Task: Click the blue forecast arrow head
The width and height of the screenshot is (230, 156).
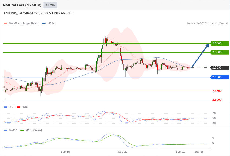Action: [x=207, y=45]
